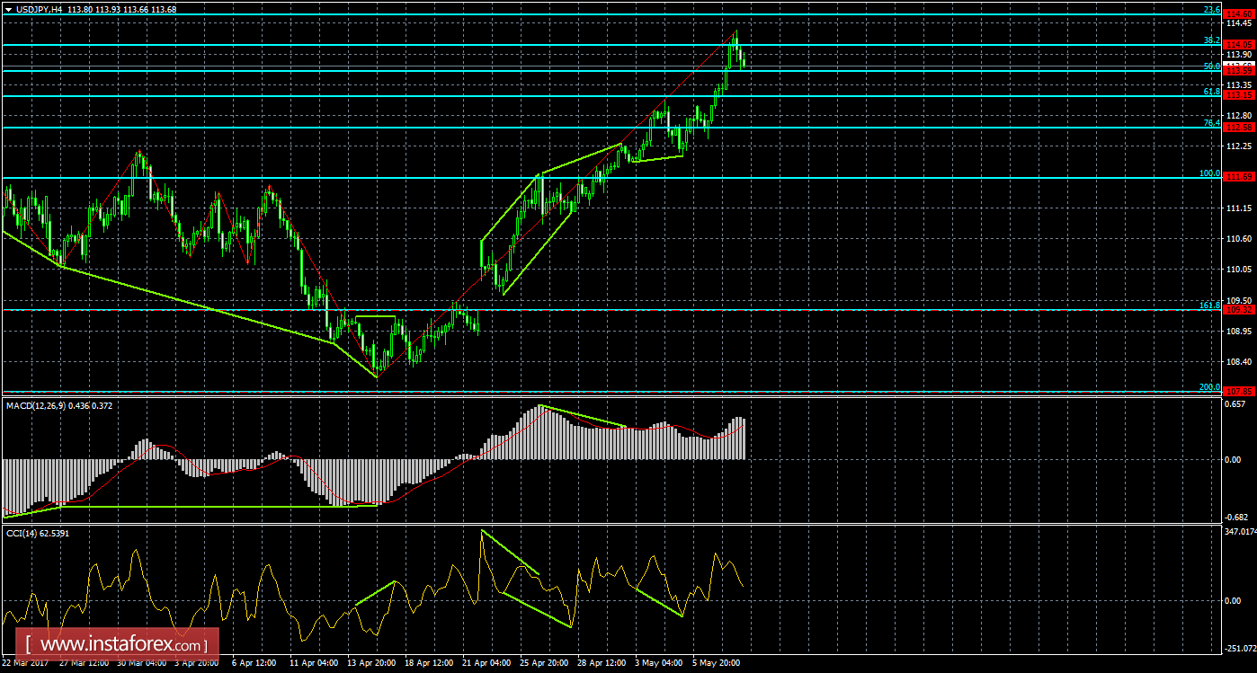Screen dimensions: 1257x673
Task: Click the 110.60 price scale value
Action: 1240,238
